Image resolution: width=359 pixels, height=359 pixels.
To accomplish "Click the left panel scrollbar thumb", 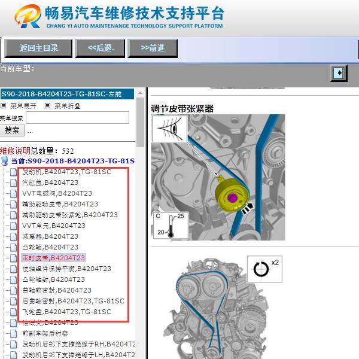I will tap(140, 123).
